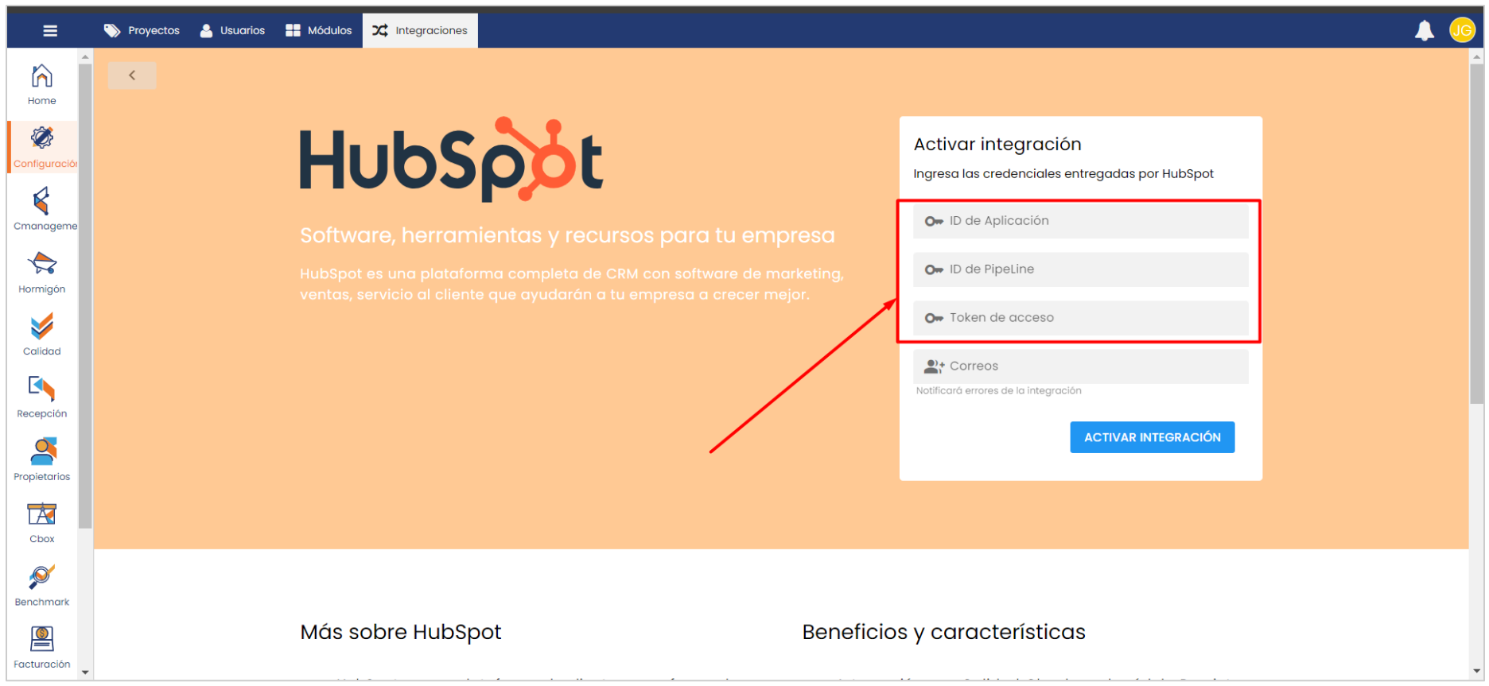Open Cmanagement module icon

tap(42, 209)
